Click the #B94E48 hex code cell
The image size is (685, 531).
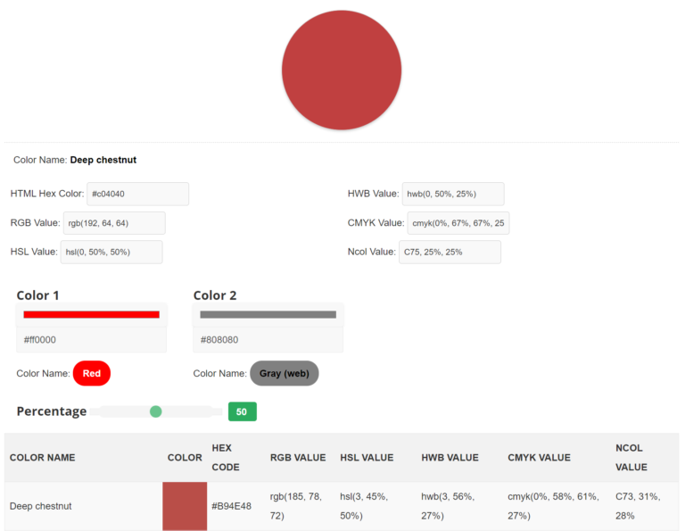231,506
